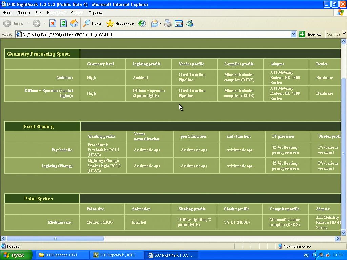Click the horizontal scrollbar thumb
The image size is (347, 260).
(x=55, y=238)
